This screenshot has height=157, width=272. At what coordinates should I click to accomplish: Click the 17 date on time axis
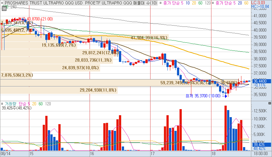click(152, 153)
